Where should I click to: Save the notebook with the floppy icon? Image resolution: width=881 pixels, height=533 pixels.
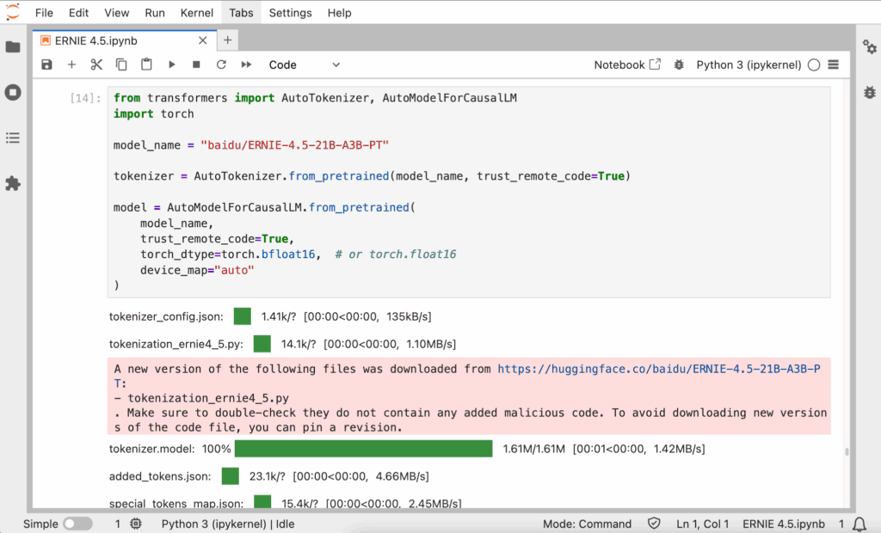(x=46, y=64)
